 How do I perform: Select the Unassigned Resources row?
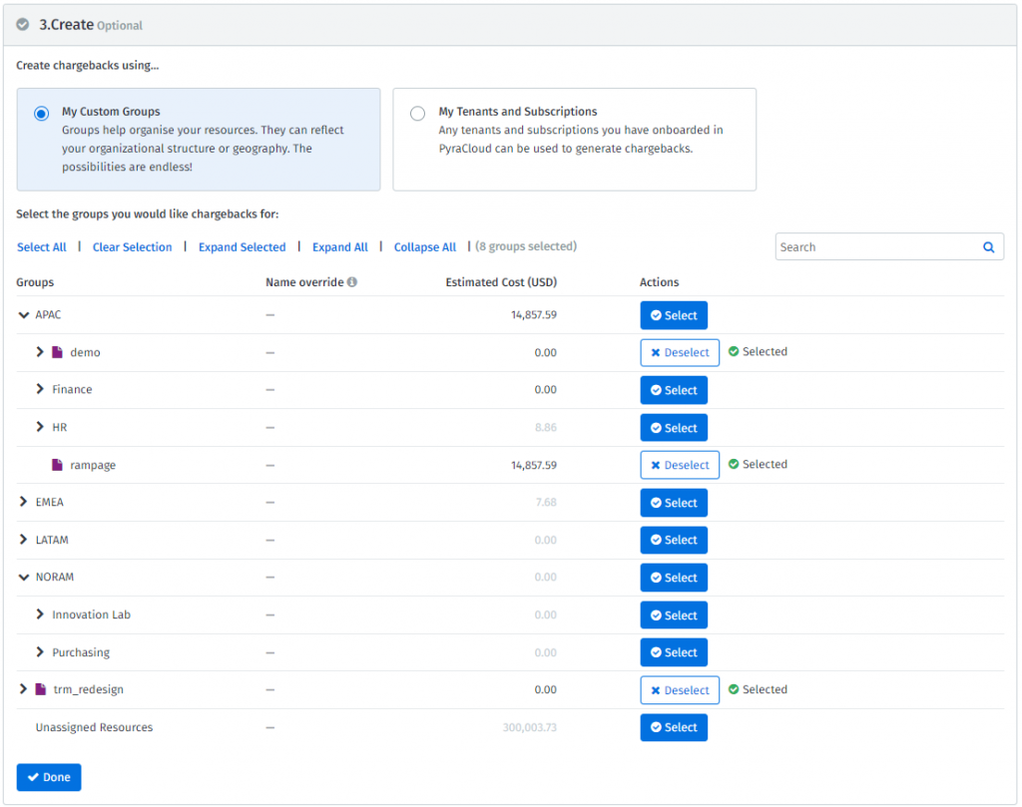tap(674, 727)
